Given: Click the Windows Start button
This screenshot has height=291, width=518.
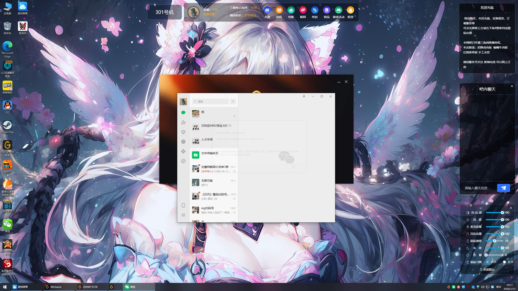Looking at the screenshot, I should (x=6, y=287).
